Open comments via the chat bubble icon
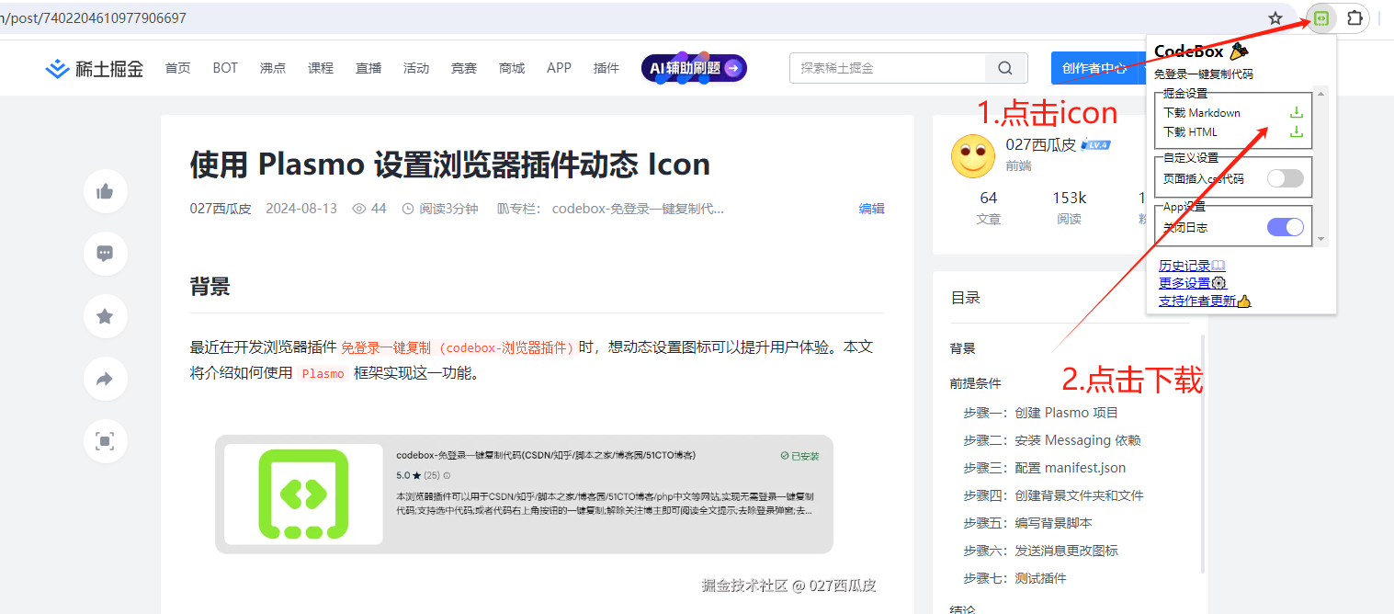Viewport: 1394px width, 614px height. point(105,254)
